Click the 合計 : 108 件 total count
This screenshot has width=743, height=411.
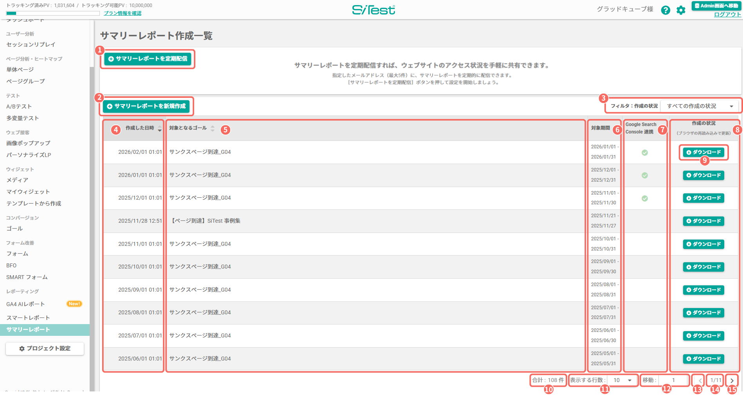tap(548, 380)
